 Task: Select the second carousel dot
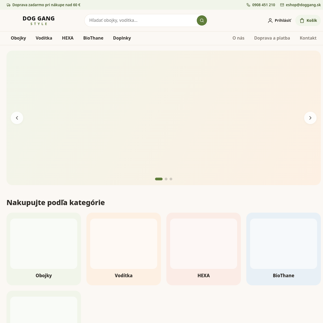(166, 179)
